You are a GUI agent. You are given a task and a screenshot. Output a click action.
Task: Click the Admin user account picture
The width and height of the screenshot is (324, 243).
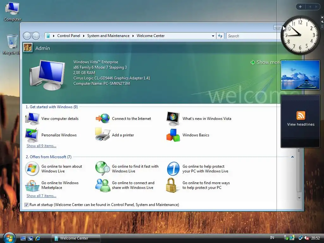28,48
